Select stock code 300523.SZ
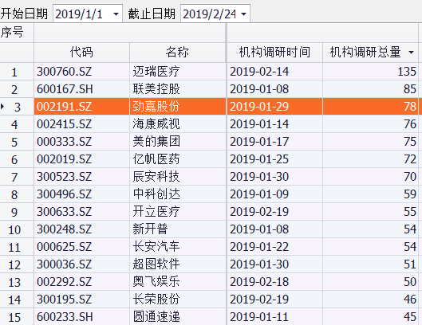422x325 pixels. pos(65,177)
